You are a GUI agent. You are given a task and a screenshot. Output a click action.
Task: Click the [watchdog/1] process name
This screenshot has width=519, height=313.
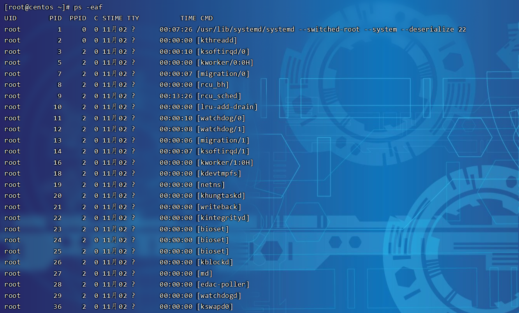click(x=221, y=129)
